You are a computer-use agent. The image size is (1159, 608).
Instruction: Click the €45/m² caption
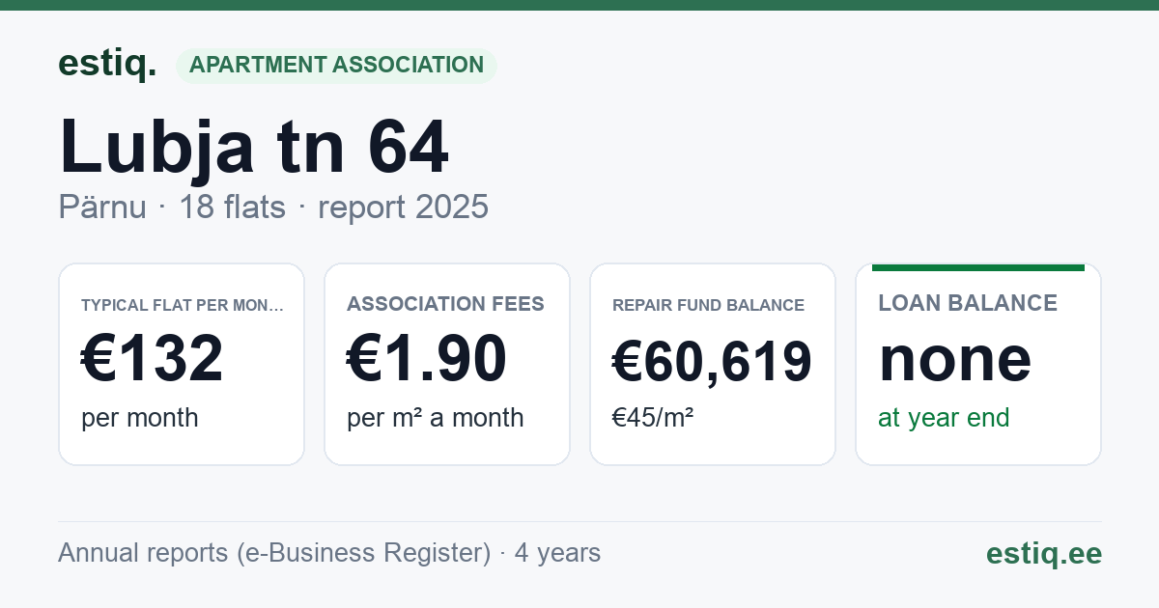tap(653, 418)
